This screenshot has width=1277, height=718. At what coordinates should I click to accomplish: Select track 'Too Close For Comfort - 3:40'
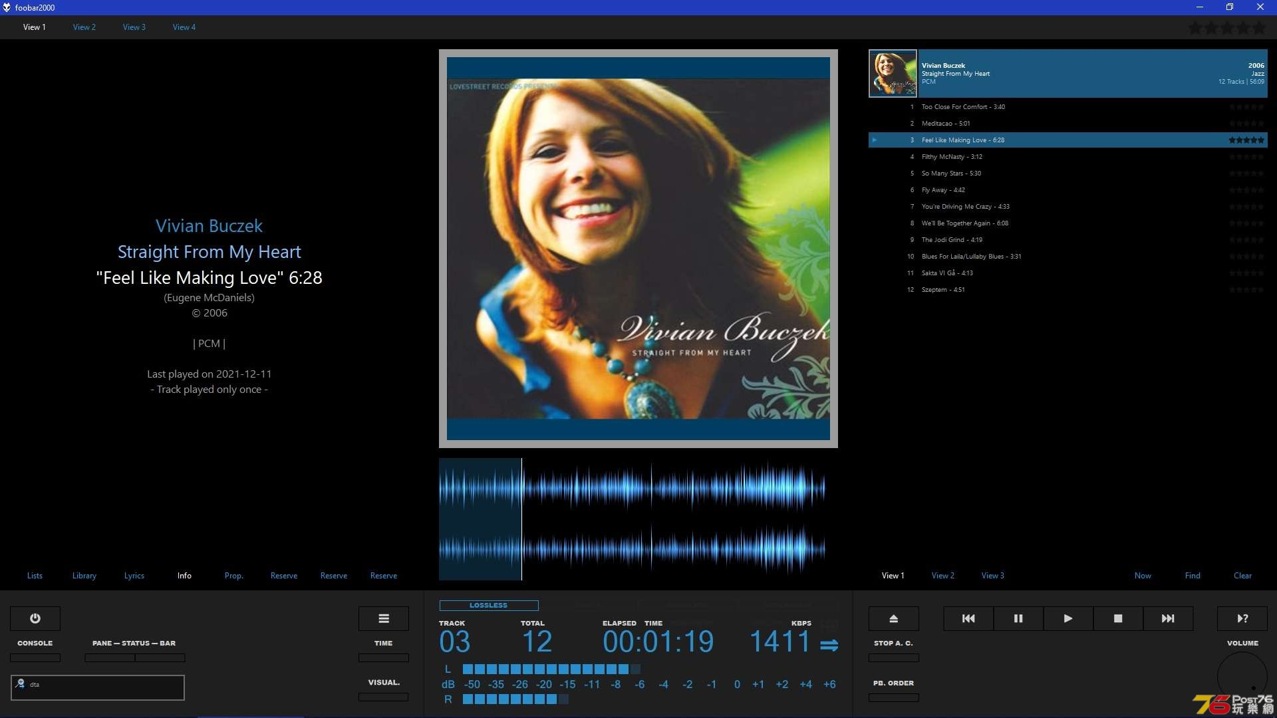click(x=1068, y=107)
